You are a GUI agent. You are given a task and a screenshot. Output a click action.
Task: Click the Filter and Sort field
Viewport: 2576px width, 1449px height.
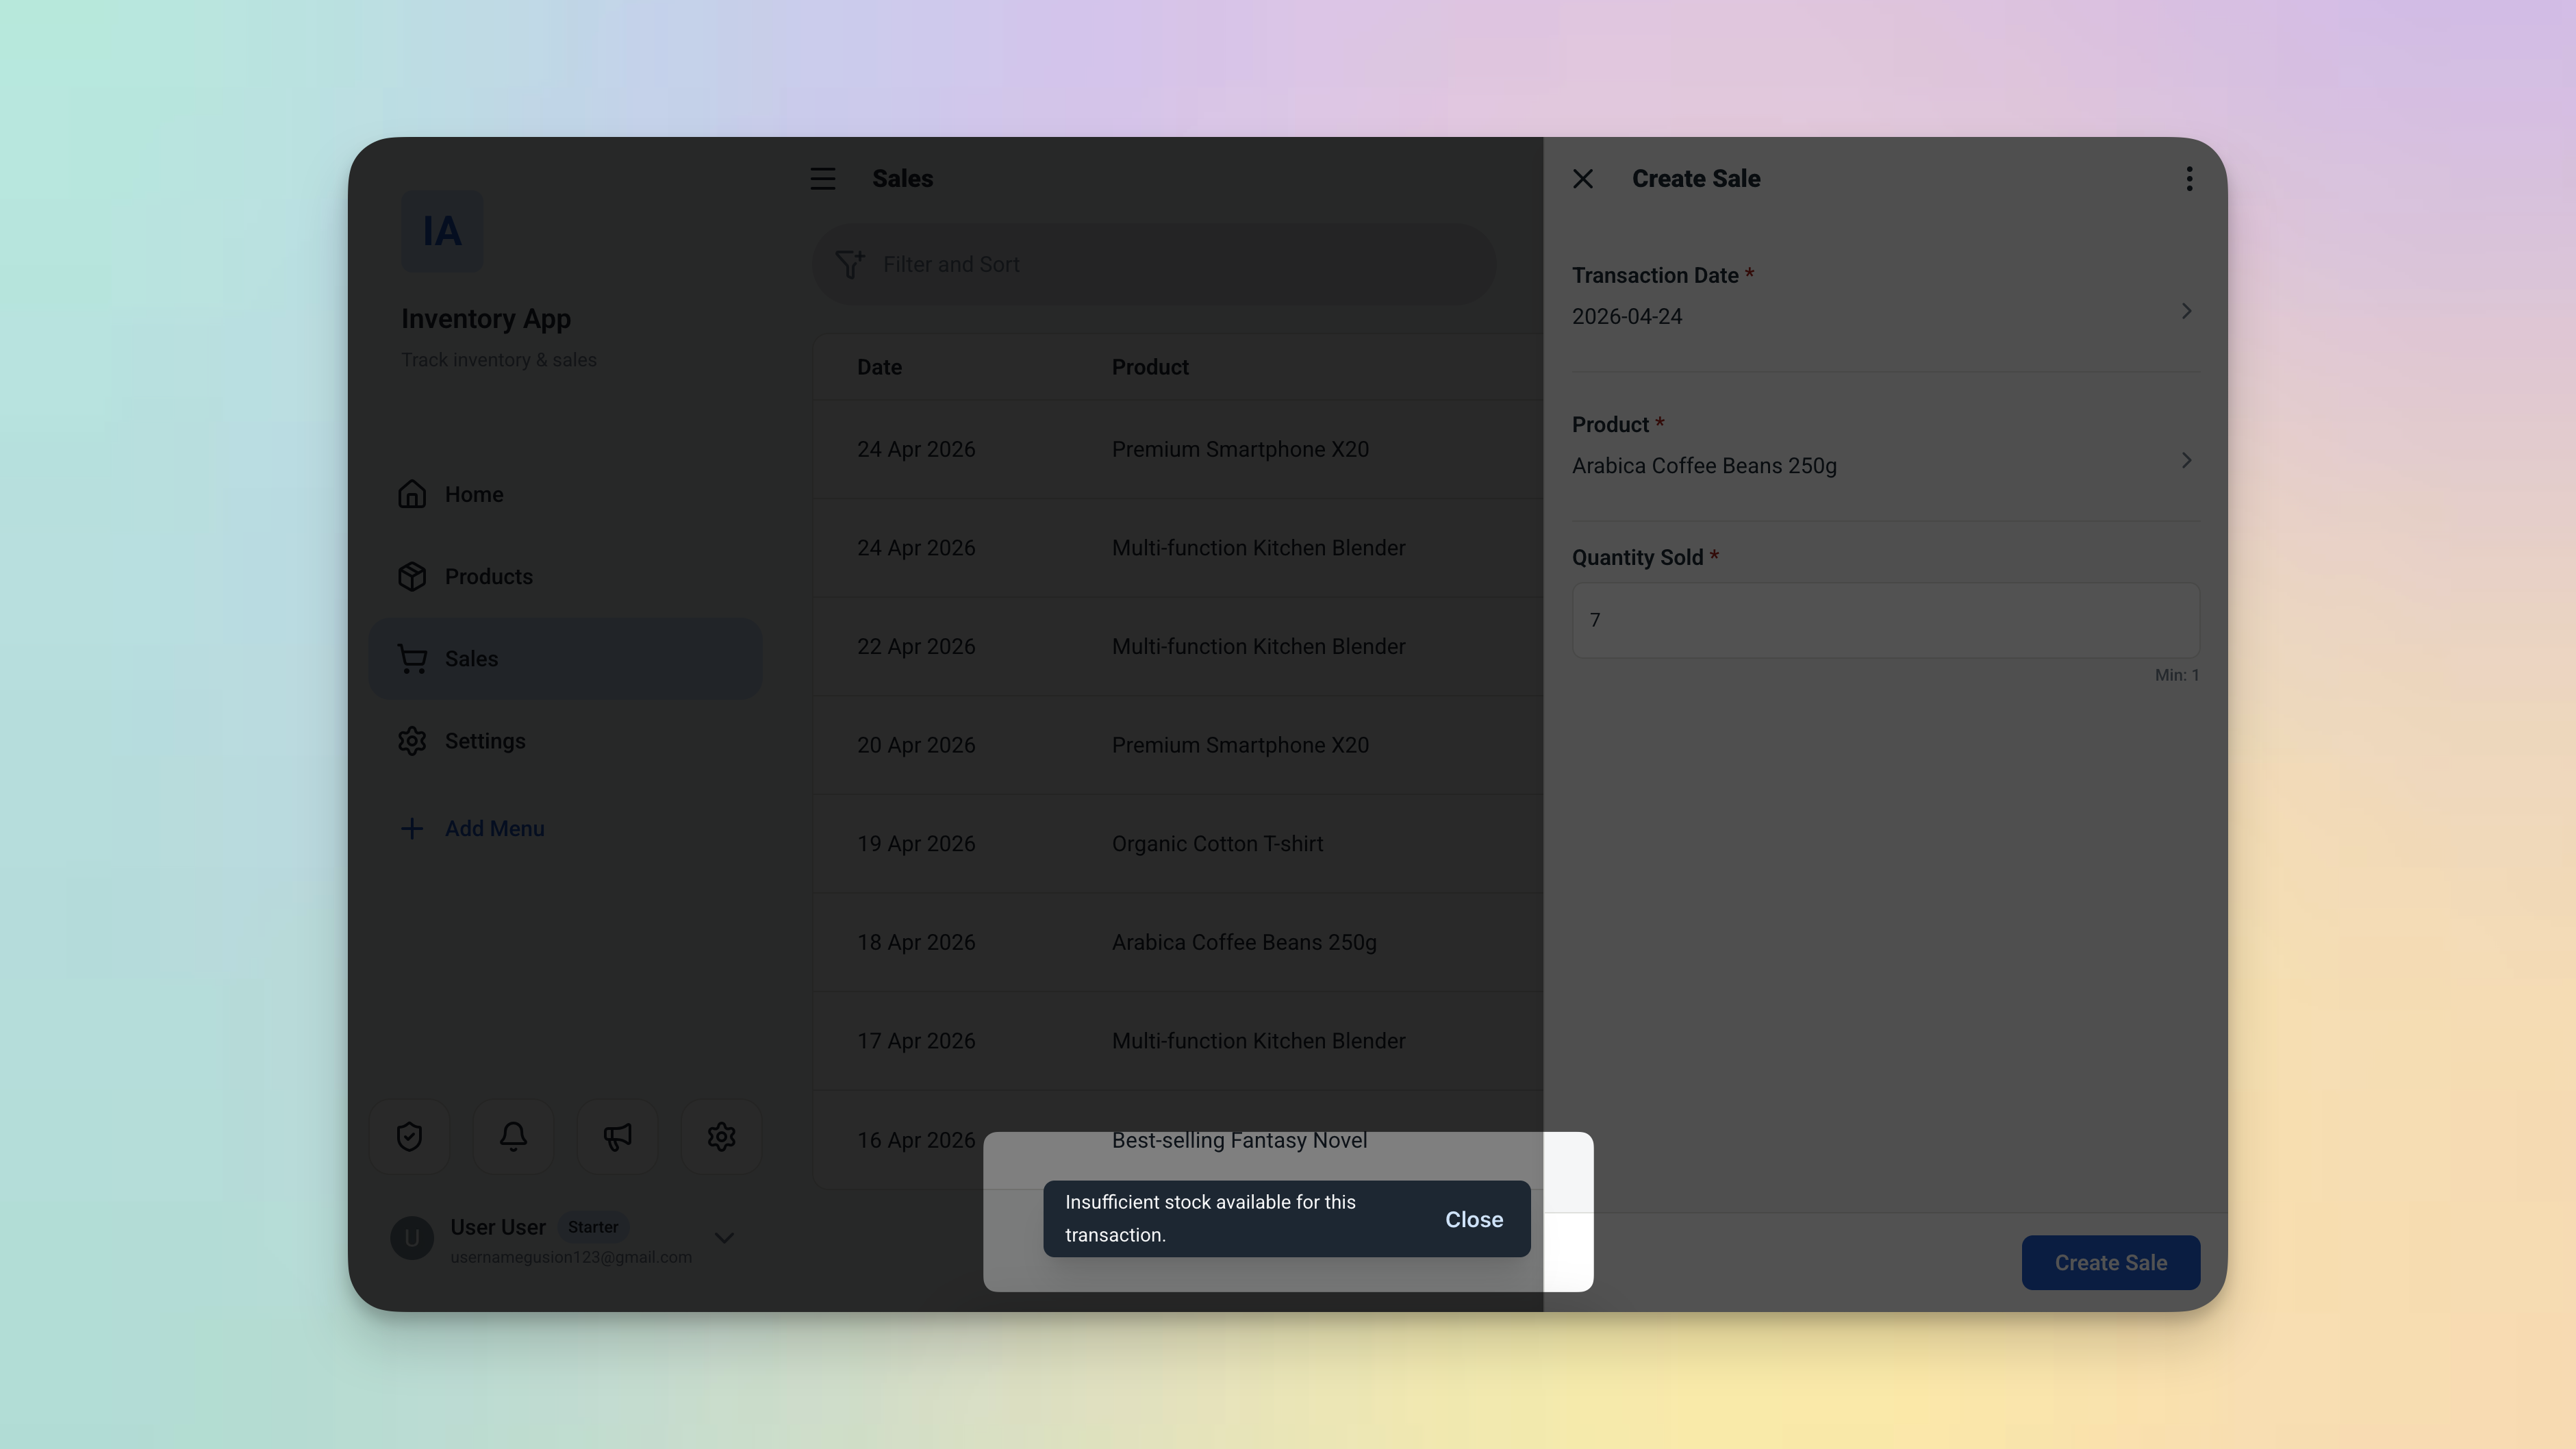[1155, 264]
